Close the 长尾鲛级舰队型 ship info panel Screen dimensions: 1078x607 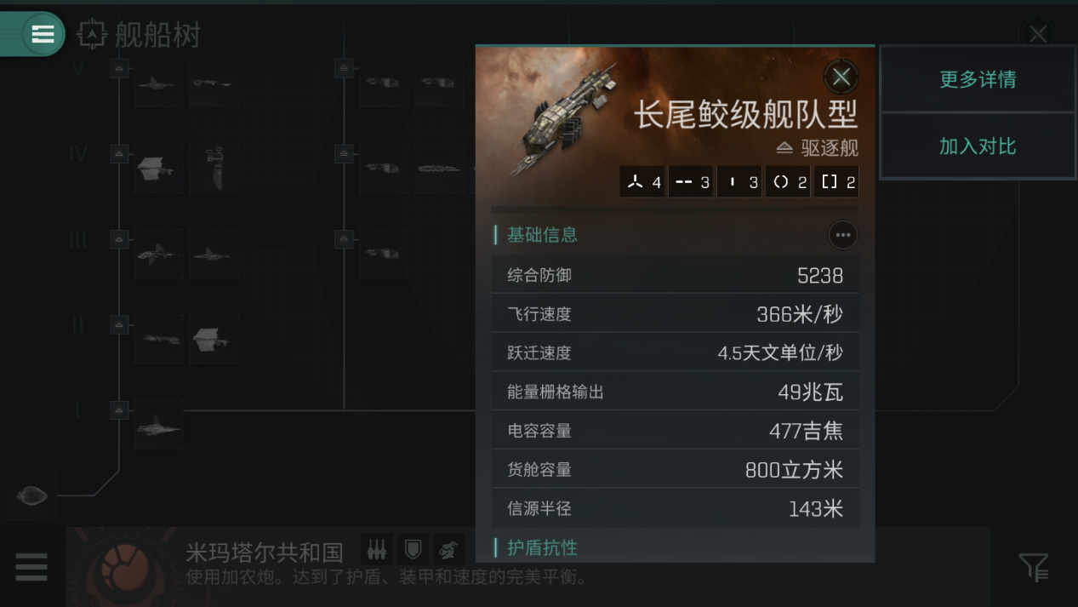point(841,77)
